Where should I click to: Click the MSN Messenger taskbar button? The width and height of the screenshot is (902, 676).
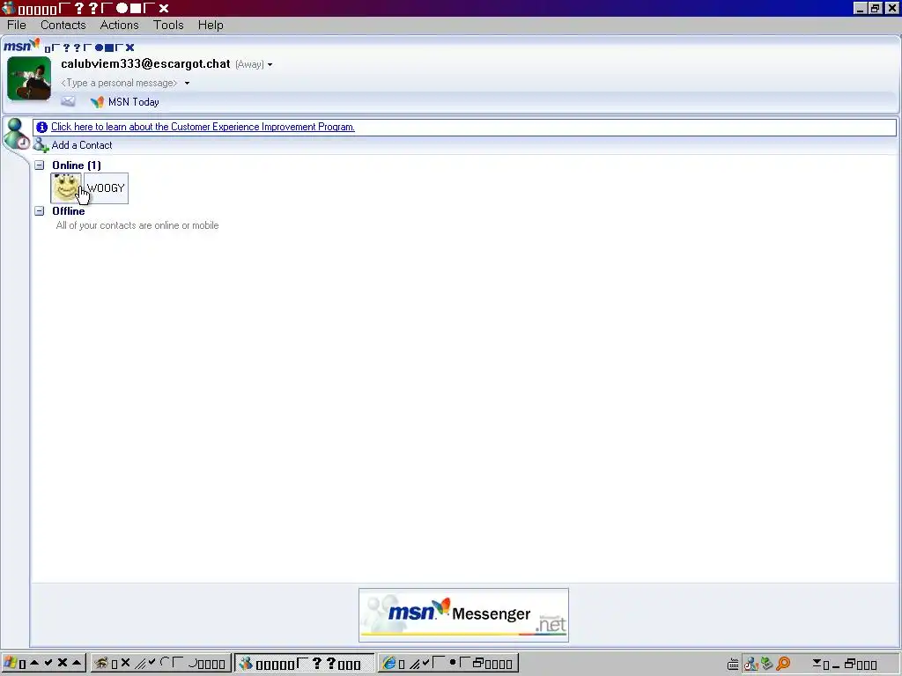click(305, 664)
